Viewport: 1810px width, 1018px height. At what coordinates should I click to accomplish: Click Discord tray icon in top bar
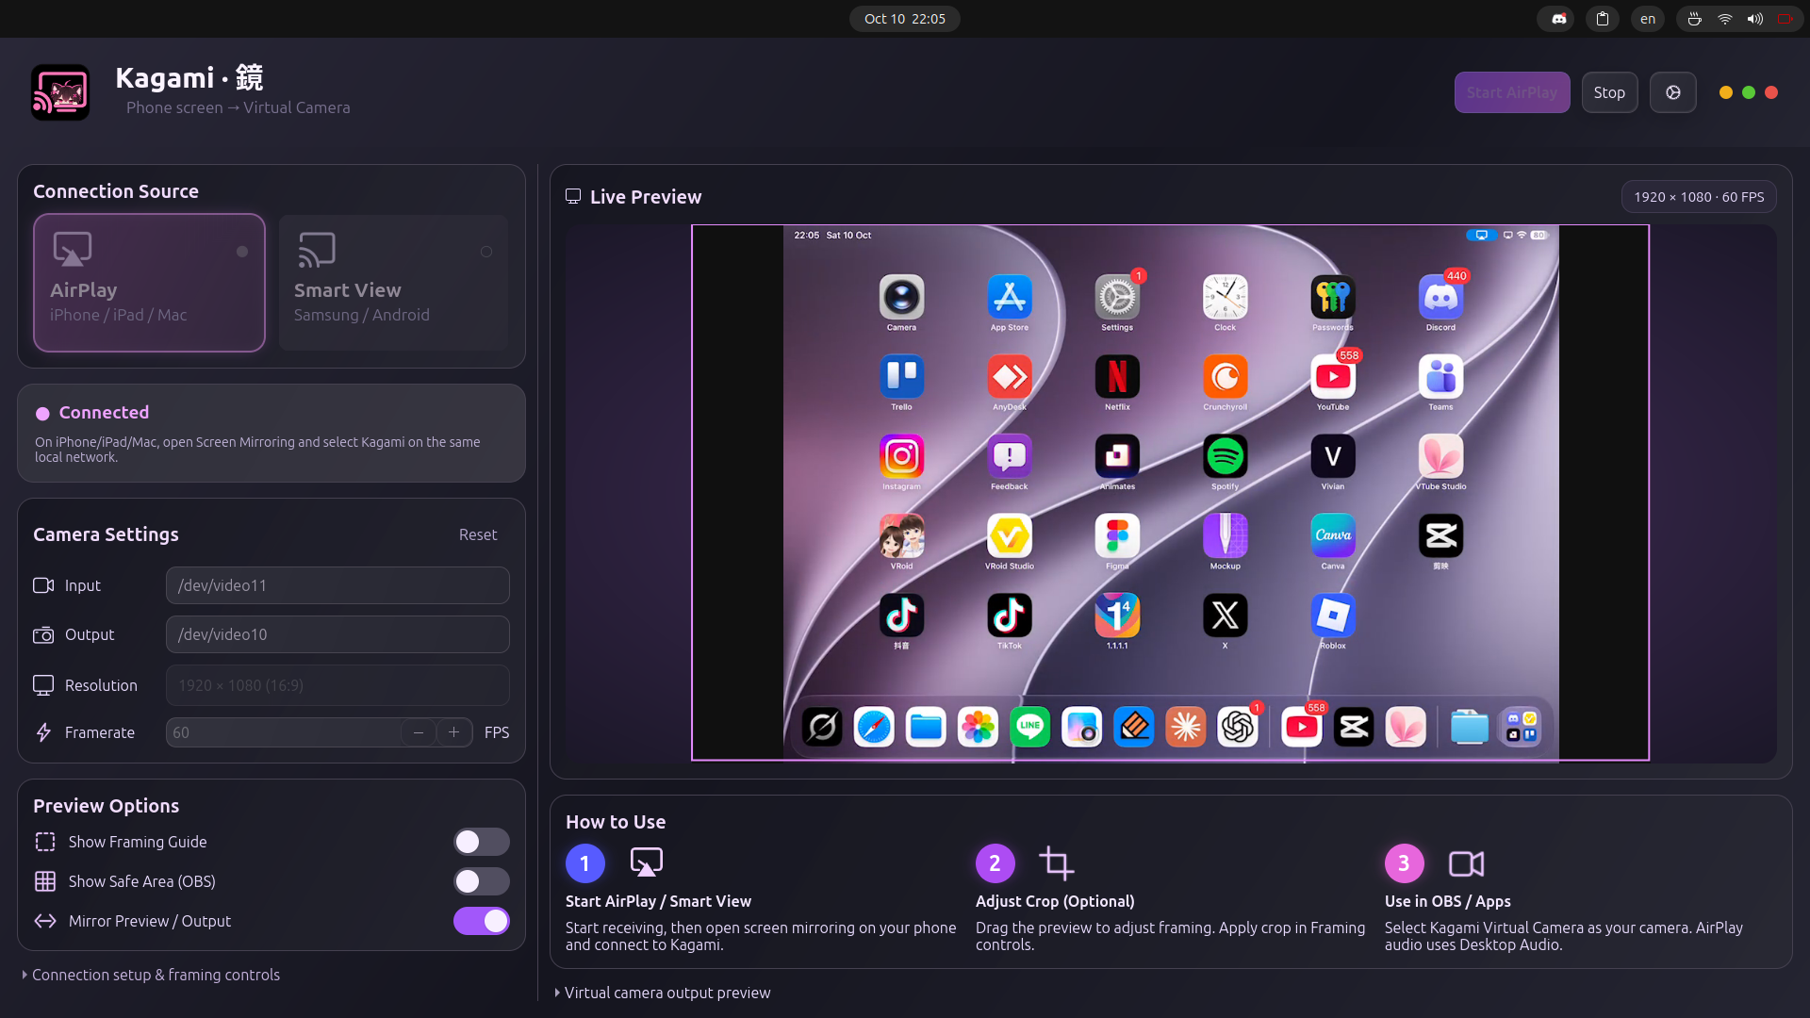point(1559,19)
